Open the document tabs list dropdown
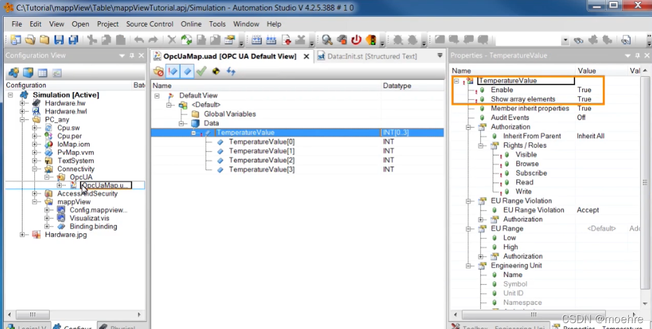The height and width of the screenshot is (329, 652). tap(440, 55)
